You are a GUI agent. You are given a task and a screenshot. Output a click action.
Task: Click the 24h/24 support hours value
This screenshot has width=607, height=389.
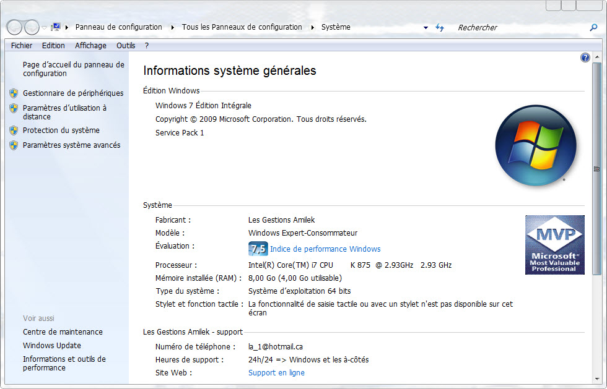click(308, 359)
